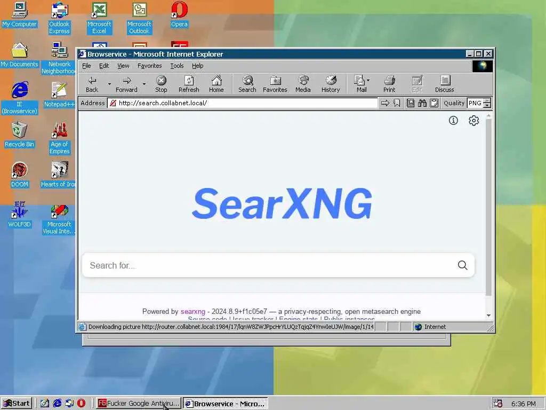Select the My Computer desktop icon
The image size is (546, 410).
(20, 14)
